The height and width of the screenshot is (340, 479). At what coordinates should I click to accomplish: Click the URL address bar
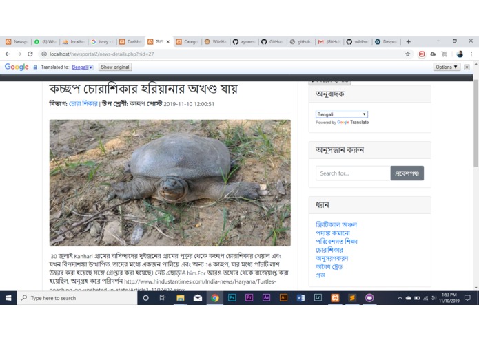[x=226, y=54]
